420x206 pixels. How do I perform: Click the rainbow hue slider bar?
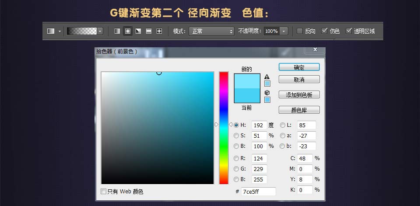224,128
